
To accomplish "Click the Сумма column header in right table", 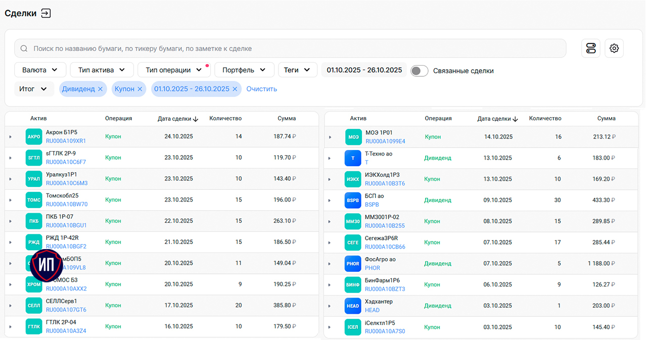I will pos(606,119).
